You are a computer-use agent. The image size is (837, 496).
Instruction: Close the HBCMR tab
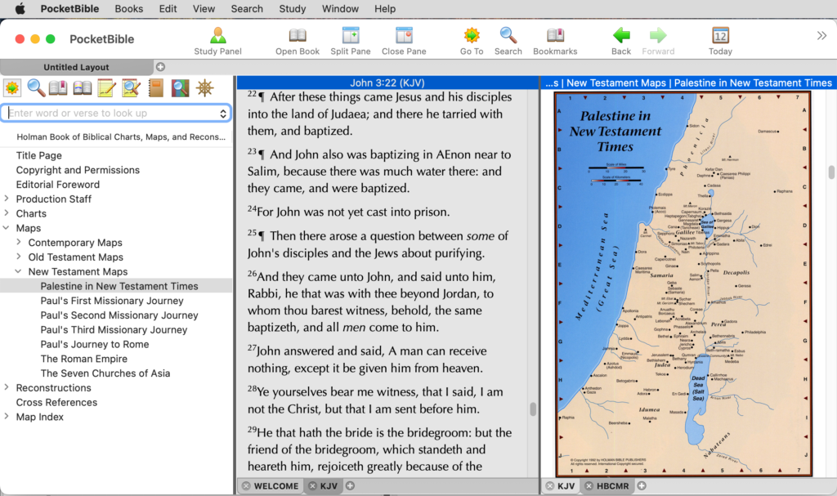pyautogui.click(x=589, y=486)
